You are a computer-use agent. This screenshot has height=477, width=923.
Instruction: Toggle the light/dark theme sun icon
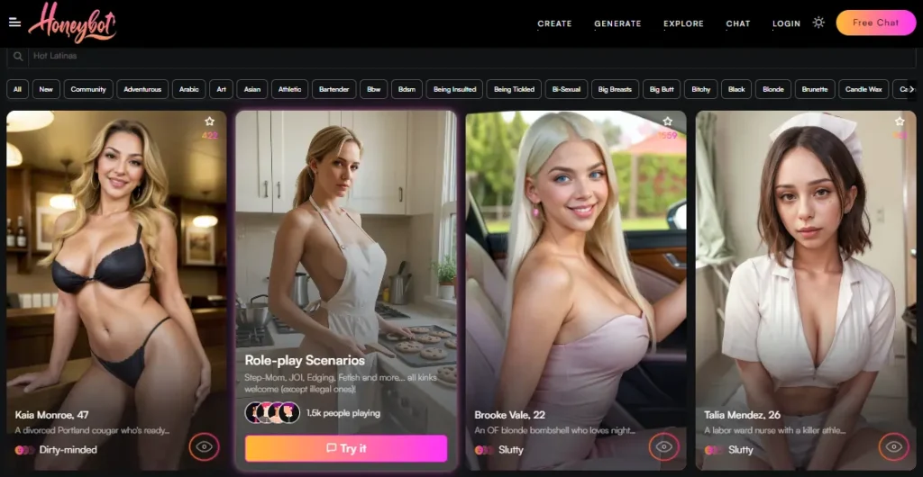click(x=818, y=22)
